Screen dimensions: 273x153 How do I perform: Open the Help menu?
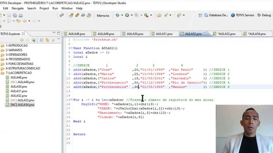[79, 8]
